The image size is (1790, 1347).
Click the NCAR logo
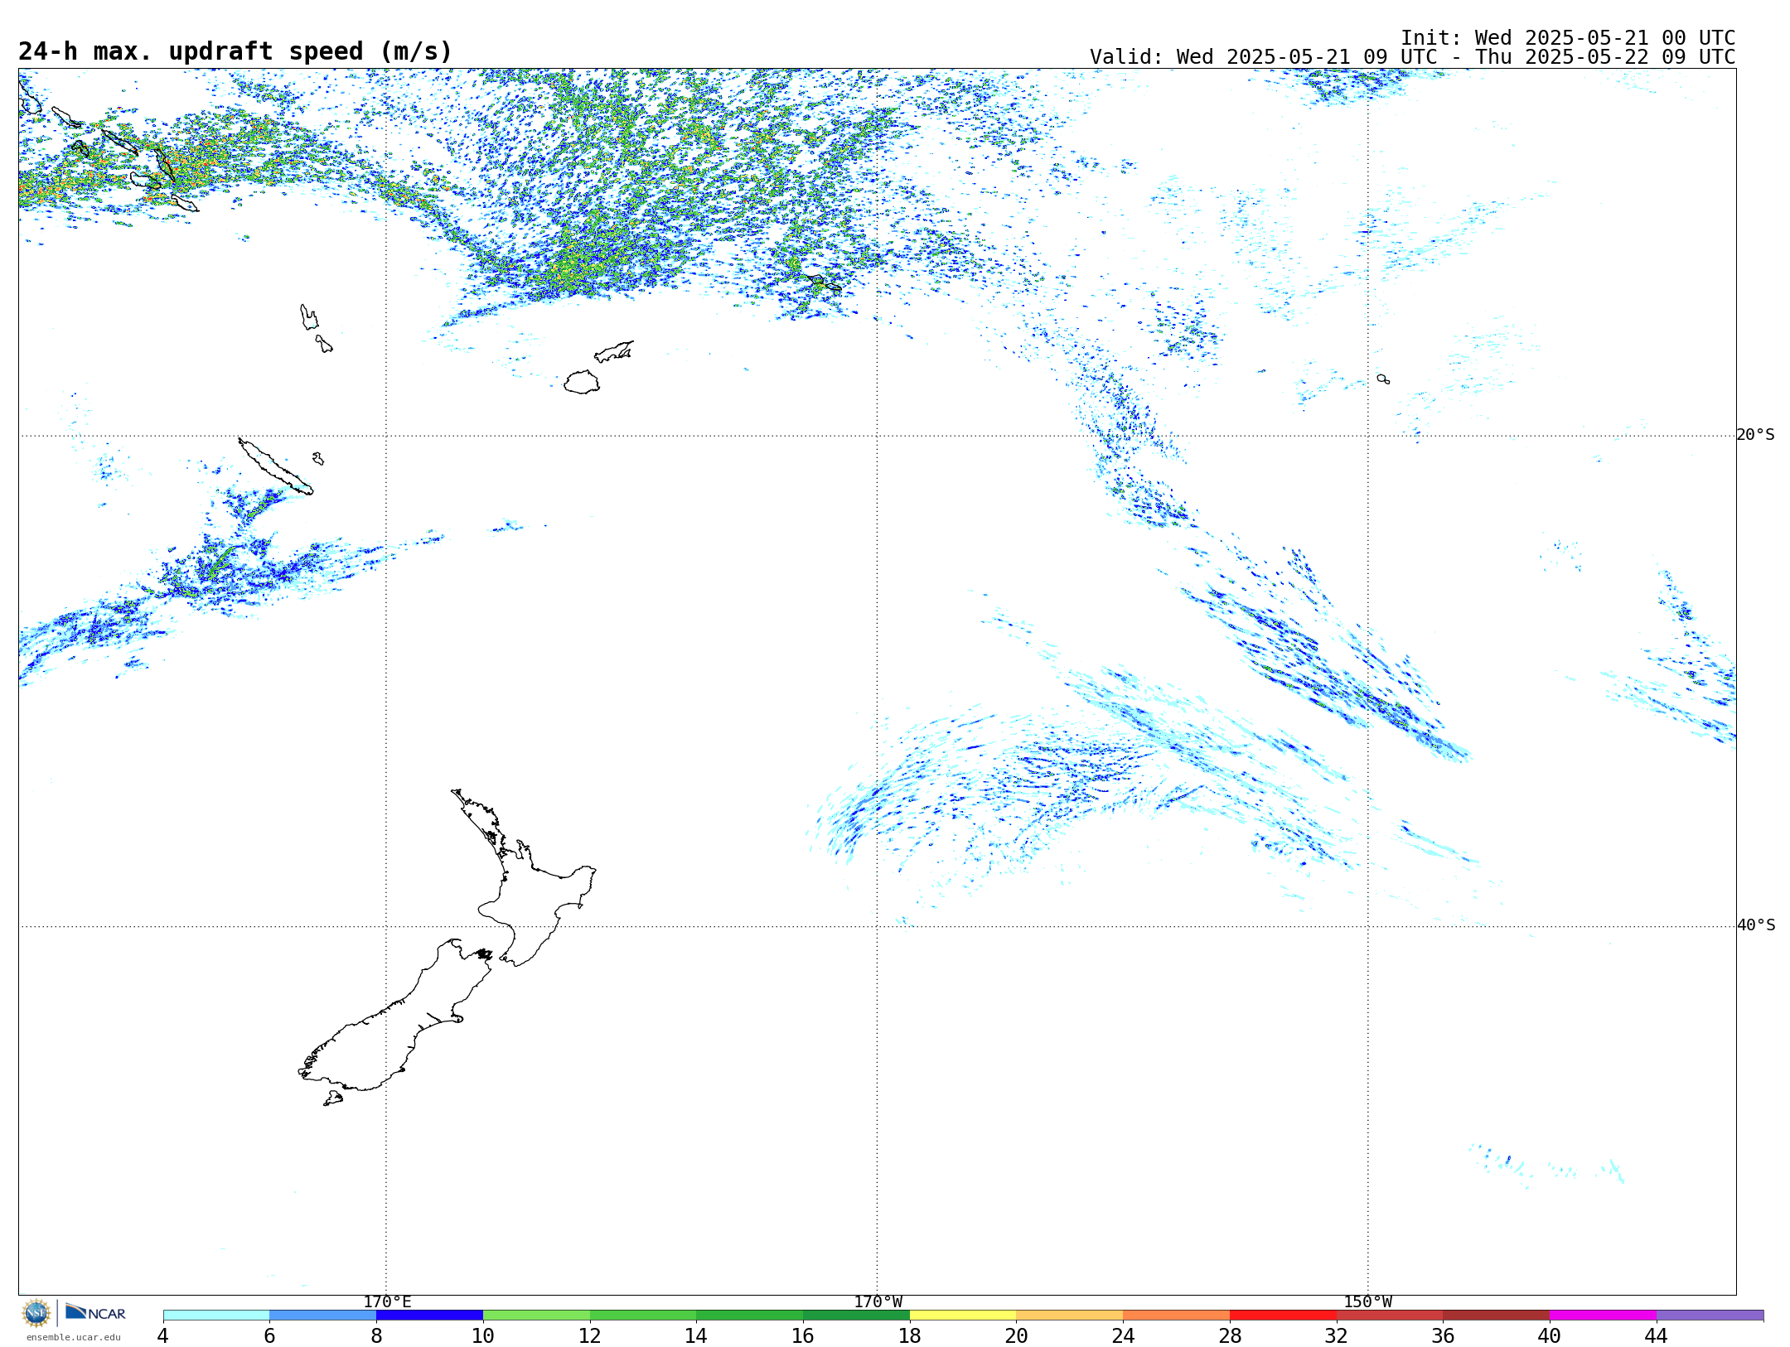(95, 1312)
